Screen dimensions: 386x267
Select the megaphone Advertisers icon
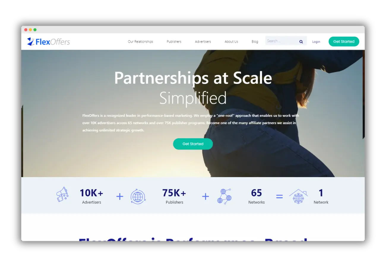pyautogui.click(x=63, y=195)
